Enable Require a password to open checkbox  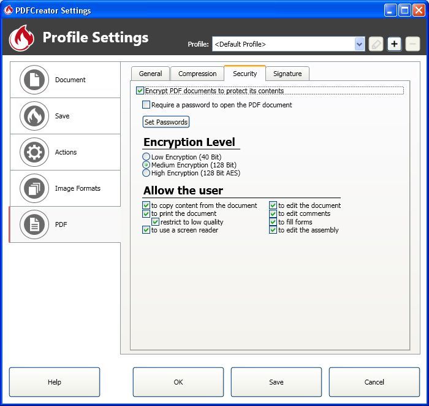146,105
